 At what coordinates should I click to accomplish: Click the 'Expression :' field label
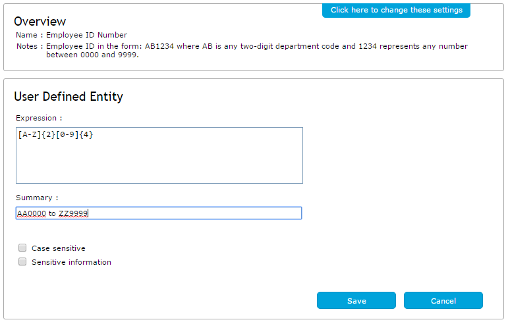pyautogui.click(x=39, y=118)
